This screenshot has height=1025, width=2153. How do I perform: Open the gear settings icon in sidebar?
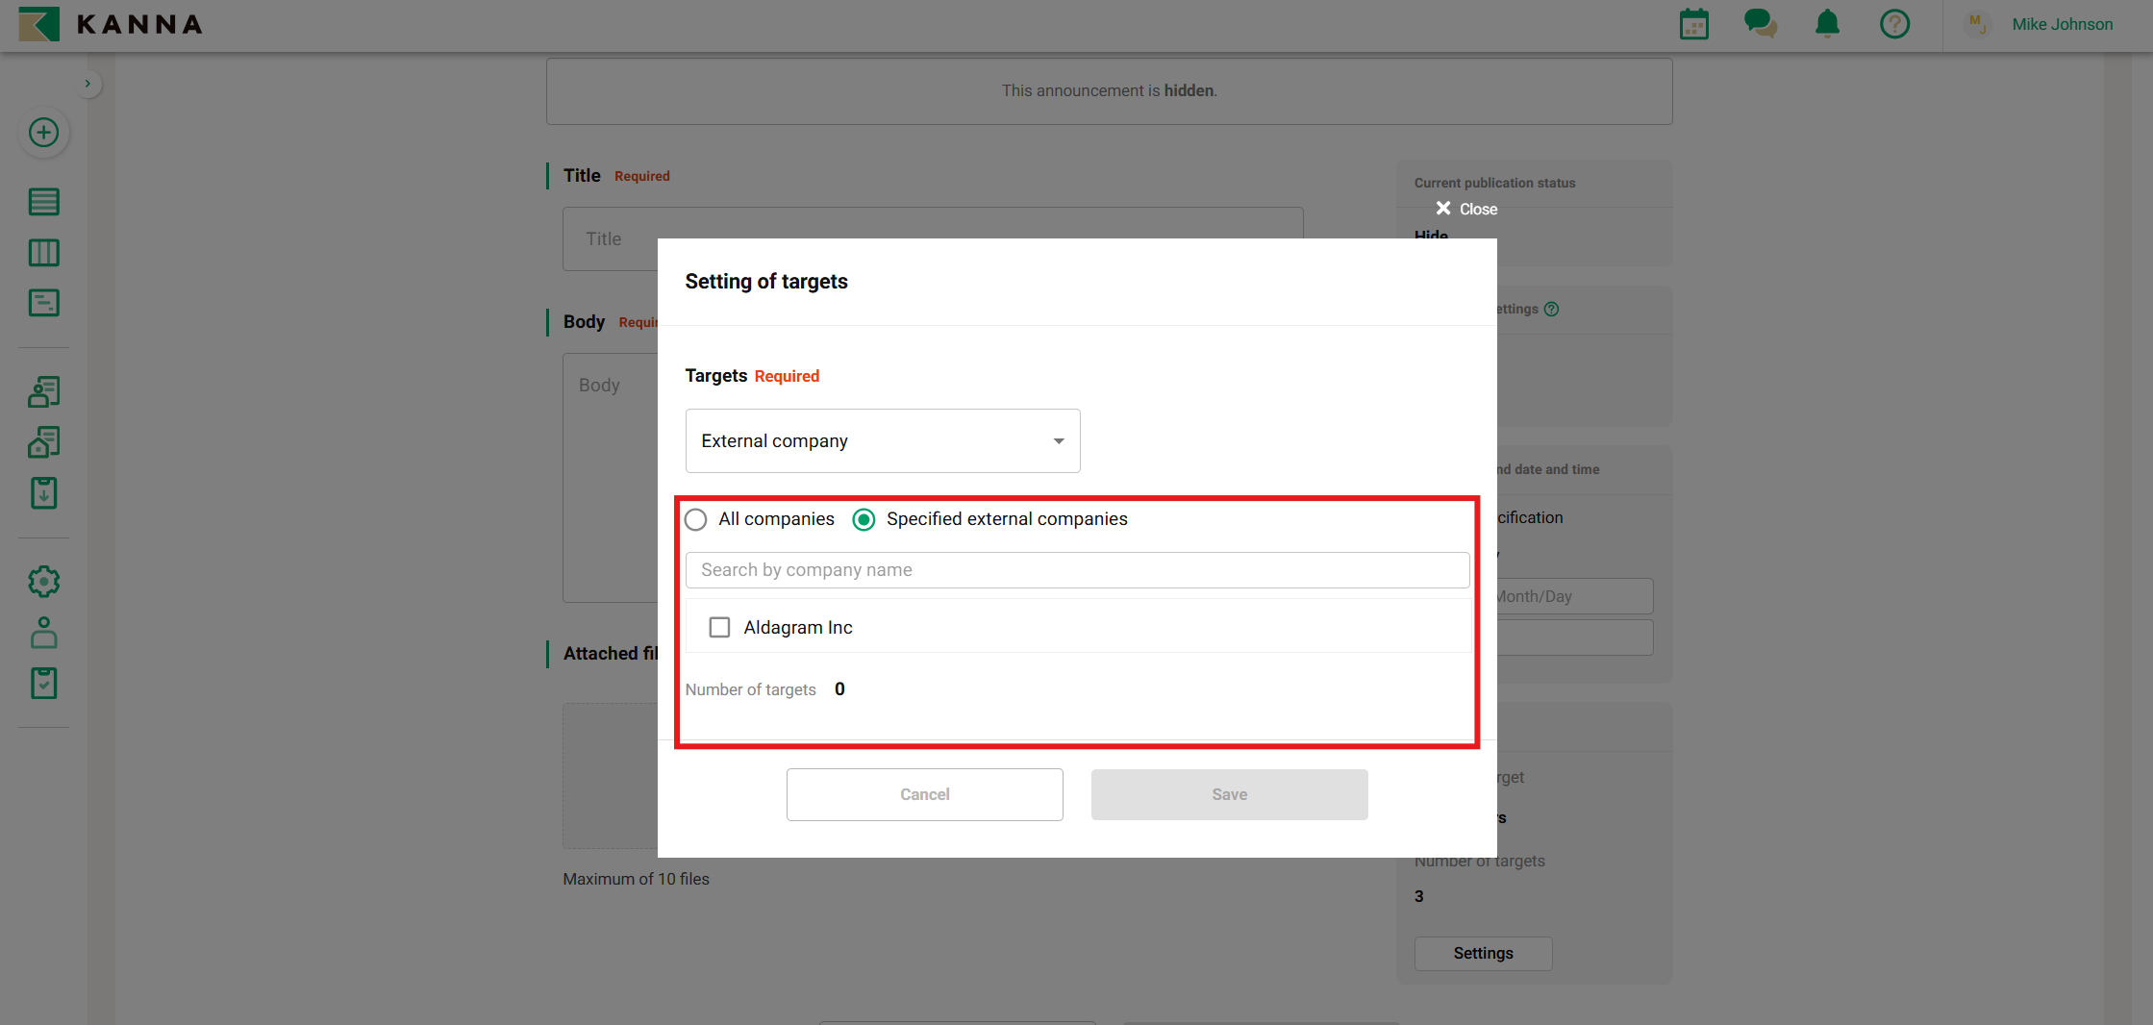(43, 582)
